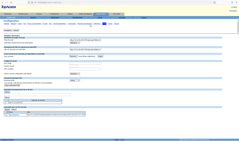Screen dimensions: 239x141
Task: Expand the automatic configuration script dropdown
Action: click(x=75, y=74)
